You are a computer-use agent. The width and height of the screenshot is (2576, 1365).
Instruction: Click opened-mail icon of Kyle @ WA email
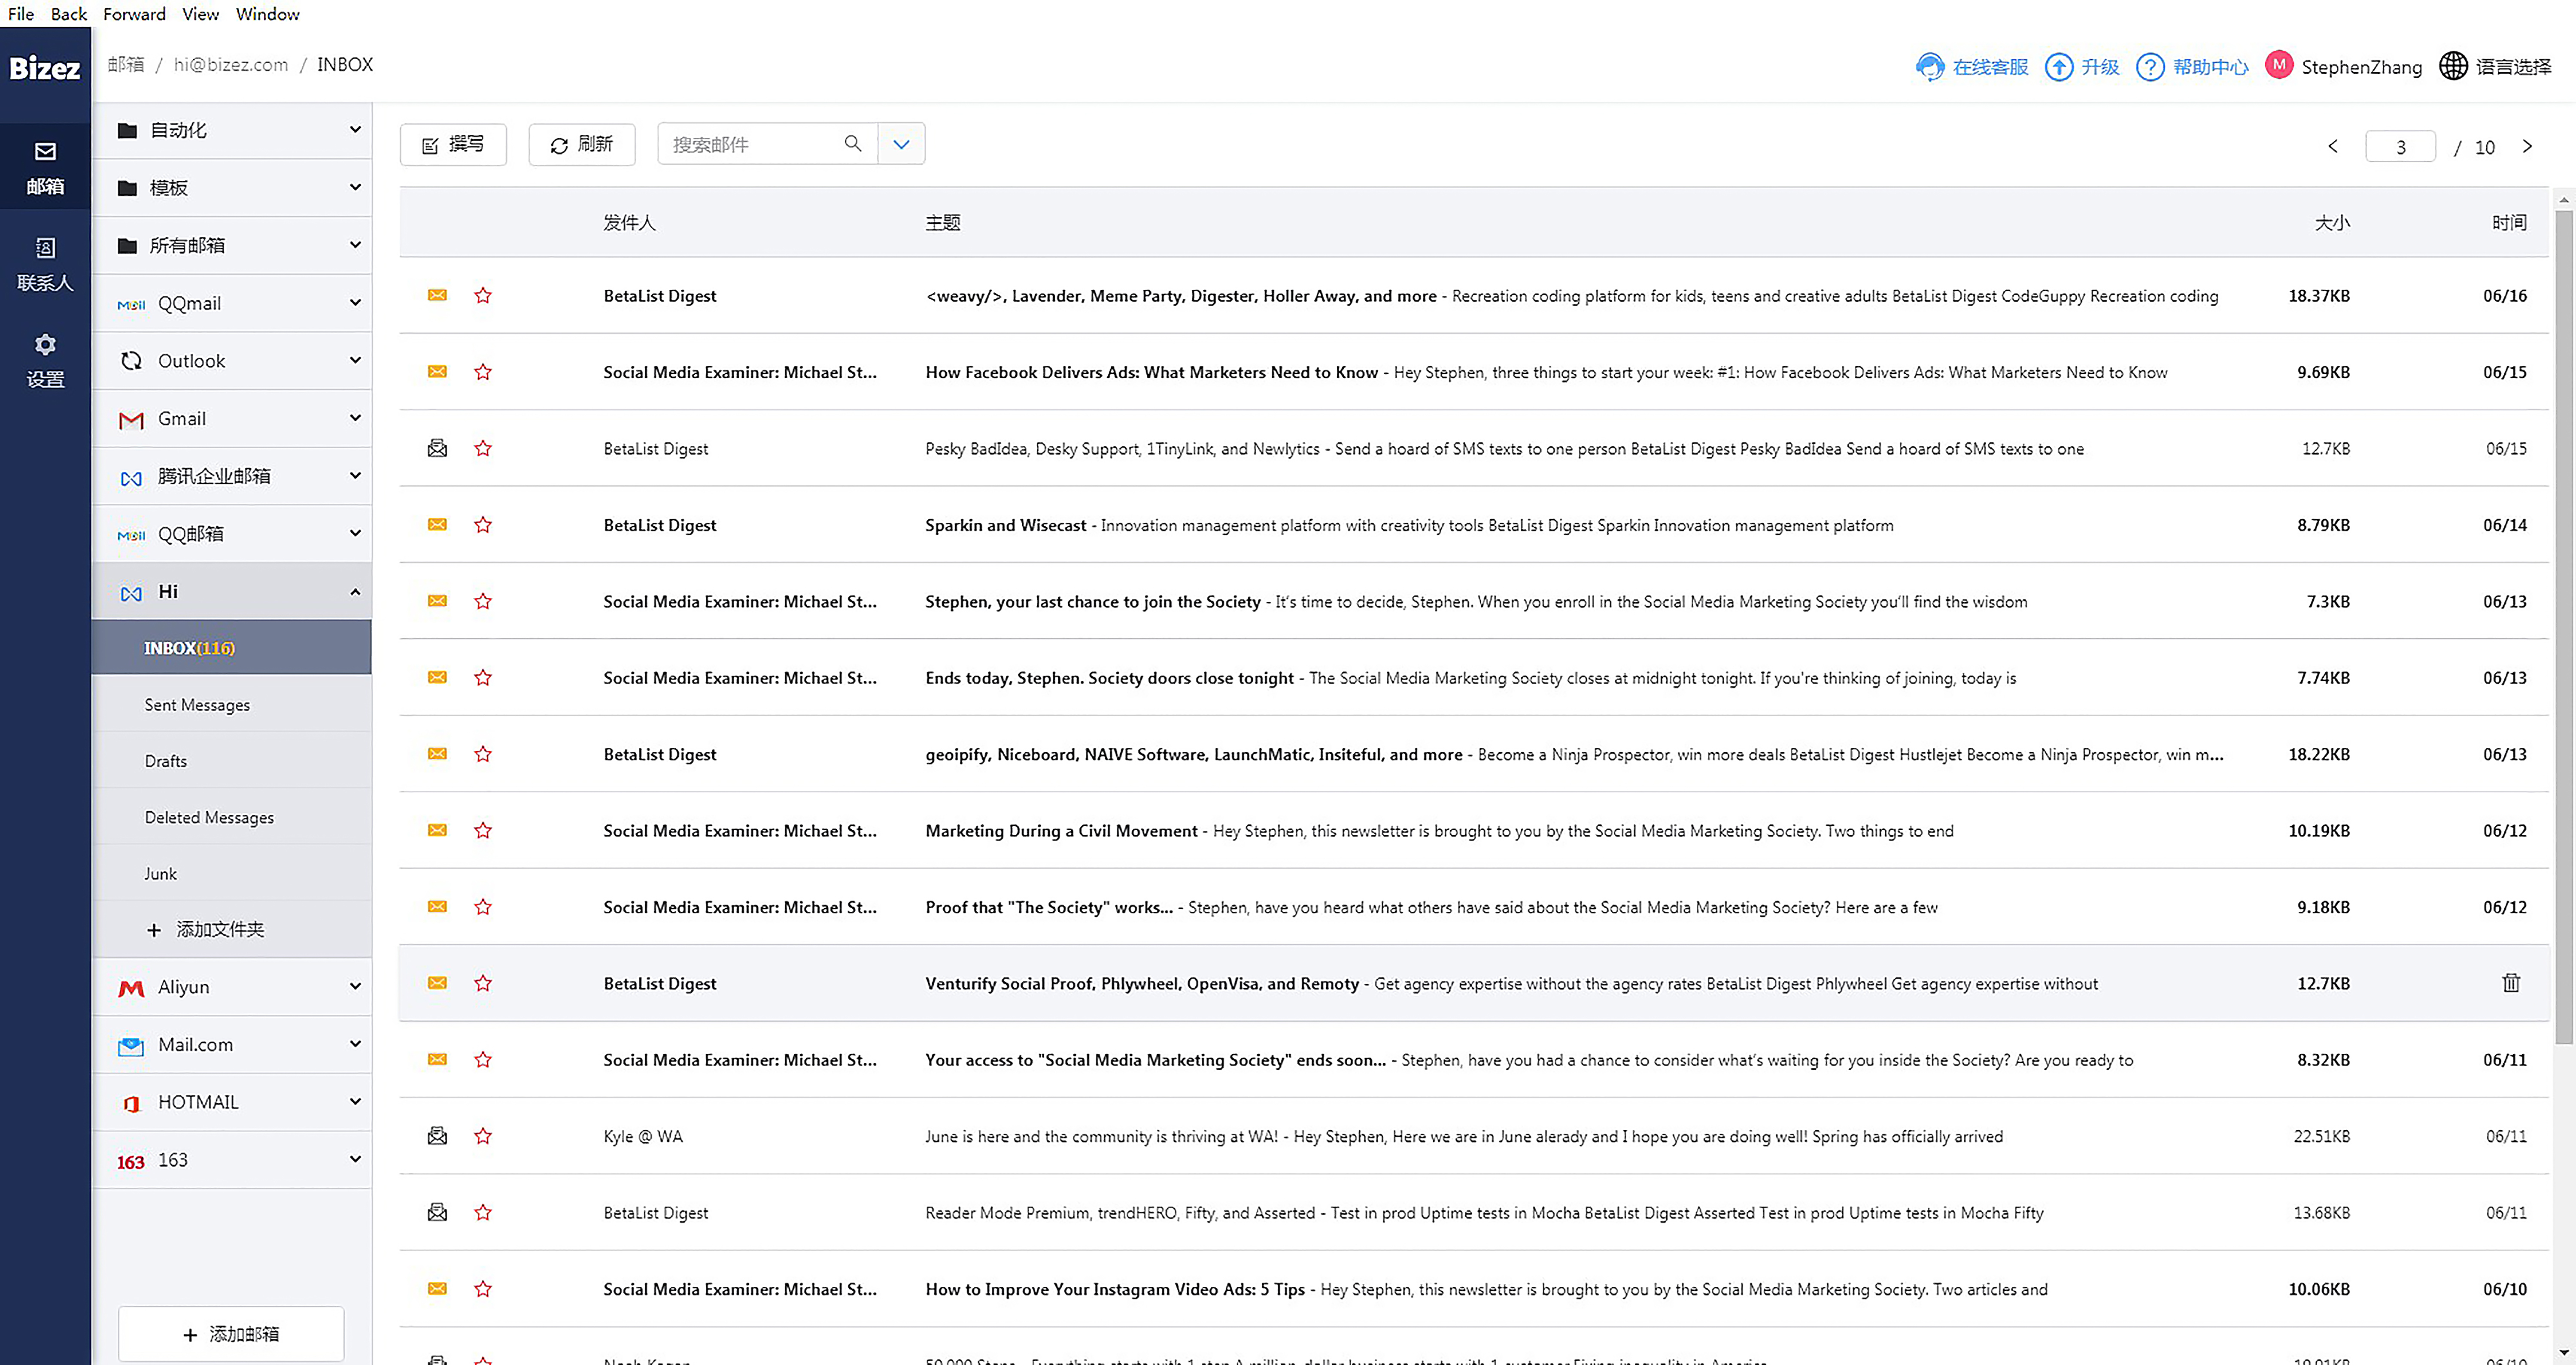437,1136
